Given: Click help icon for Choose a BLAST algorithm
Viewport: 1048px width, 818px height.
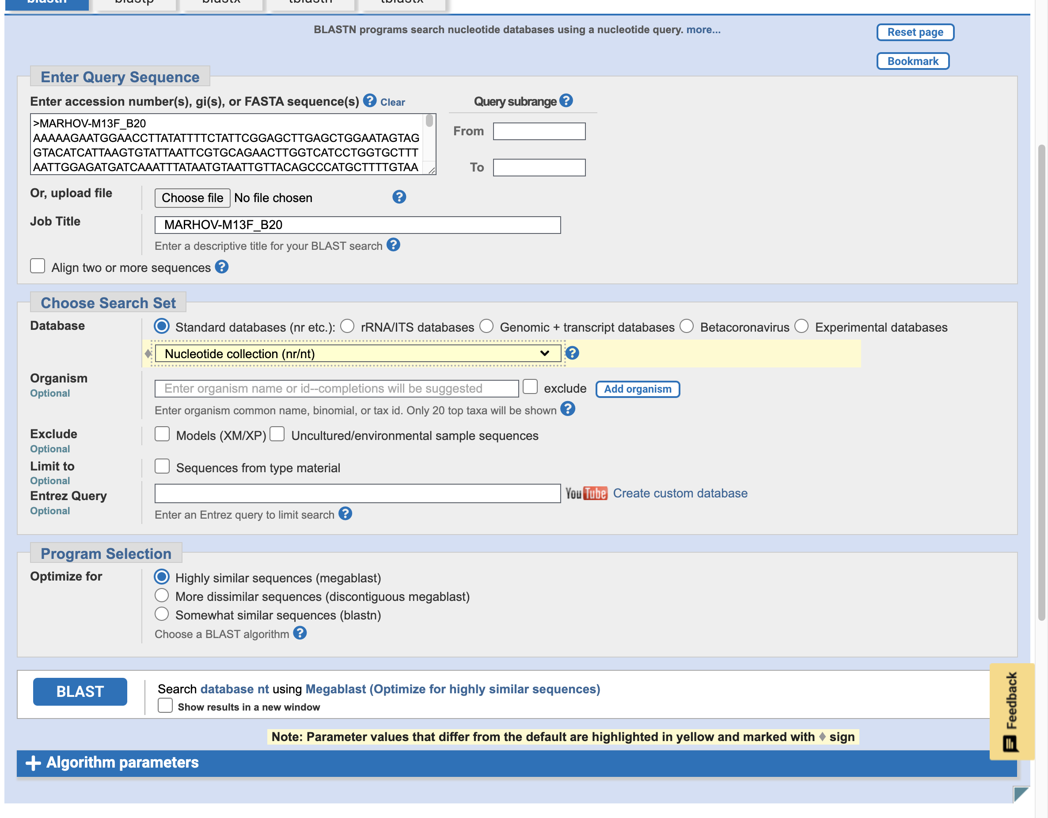Looking at the screenshot, I should click(300, 633).
